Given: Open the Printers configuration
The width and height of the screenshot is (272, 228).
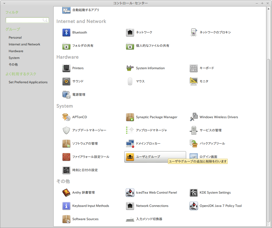Looking at the screenshot, I should (66, 68).
